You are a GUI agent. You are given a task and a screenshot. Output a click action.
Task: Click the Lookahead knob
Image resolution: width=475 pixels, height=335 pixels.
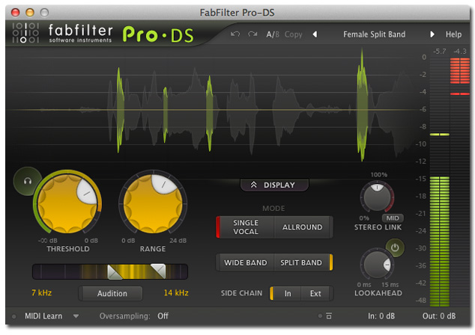tap(377, 265)
